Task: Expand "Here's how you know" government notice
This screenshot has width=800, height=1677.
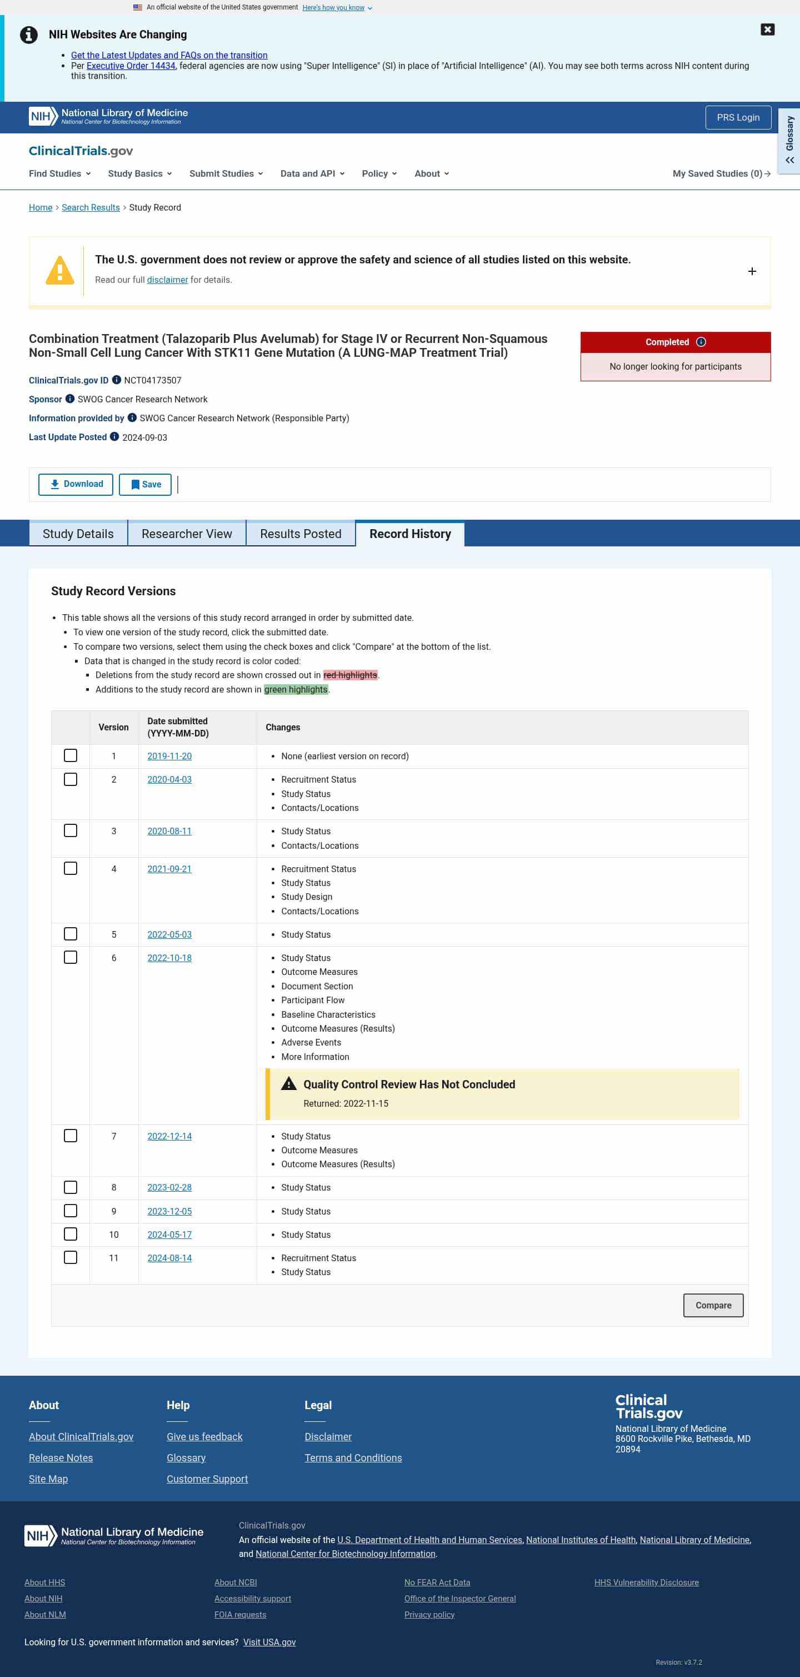Action: (337, 8)
